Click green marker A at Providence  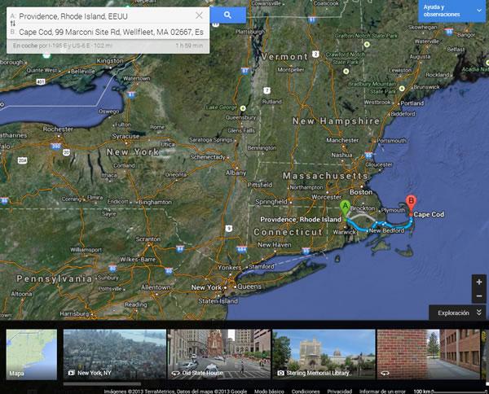click(x=345, y=209)
